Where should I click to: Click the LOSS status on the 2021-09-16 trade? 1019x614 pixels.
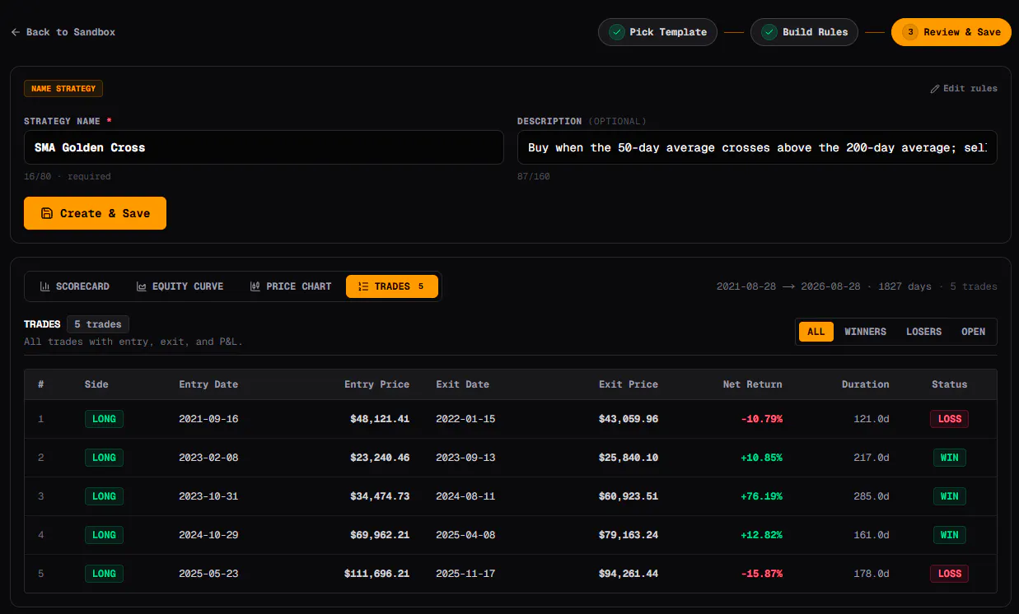click(x=950, y=419)
